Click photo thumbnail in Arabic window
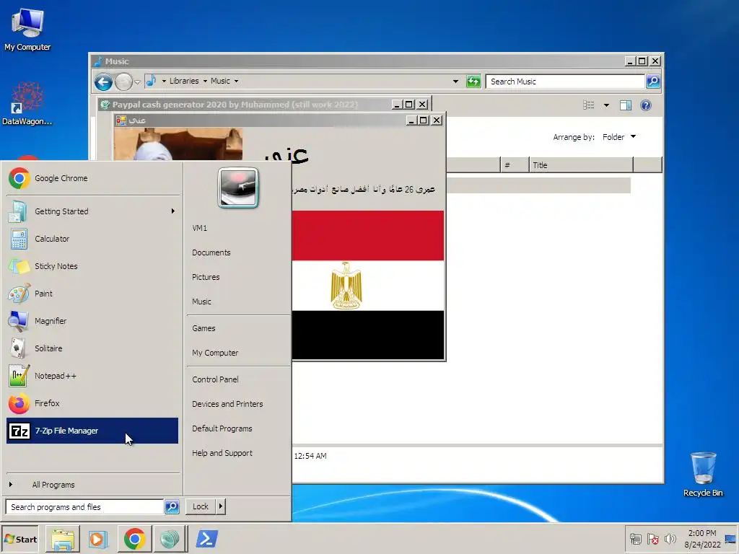This screenshot has width=739, height=554. click(178, 144)
